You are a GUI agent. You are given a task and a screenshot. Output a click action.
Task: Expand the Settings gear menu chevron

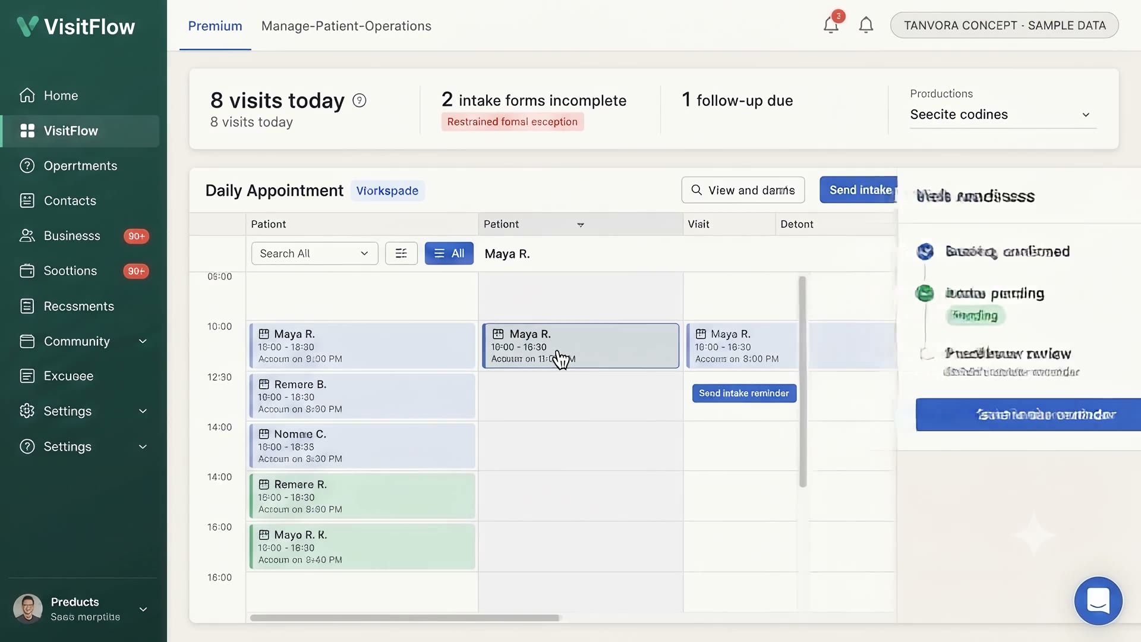coord(143,411)
